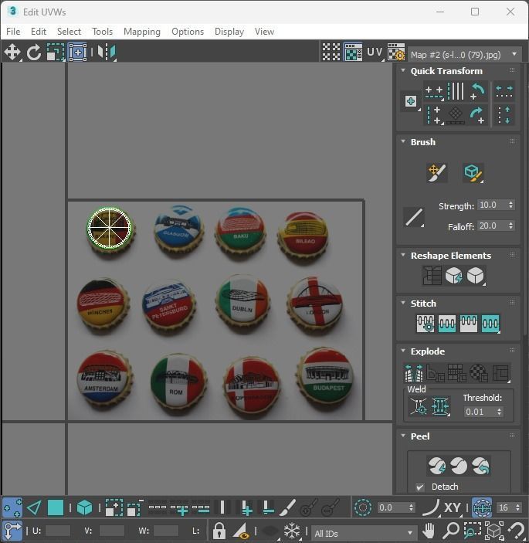
Task: Select the Zoom magnifier tool
Action: click(x=451, y=530)
